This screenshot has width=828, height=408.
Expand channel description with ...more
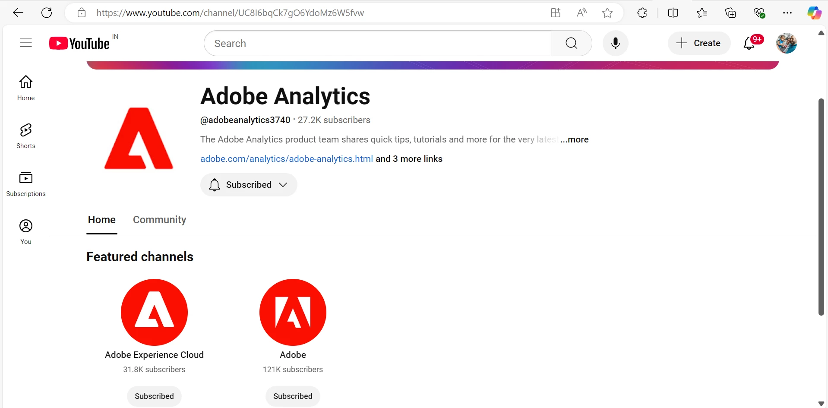click(575, 139)
